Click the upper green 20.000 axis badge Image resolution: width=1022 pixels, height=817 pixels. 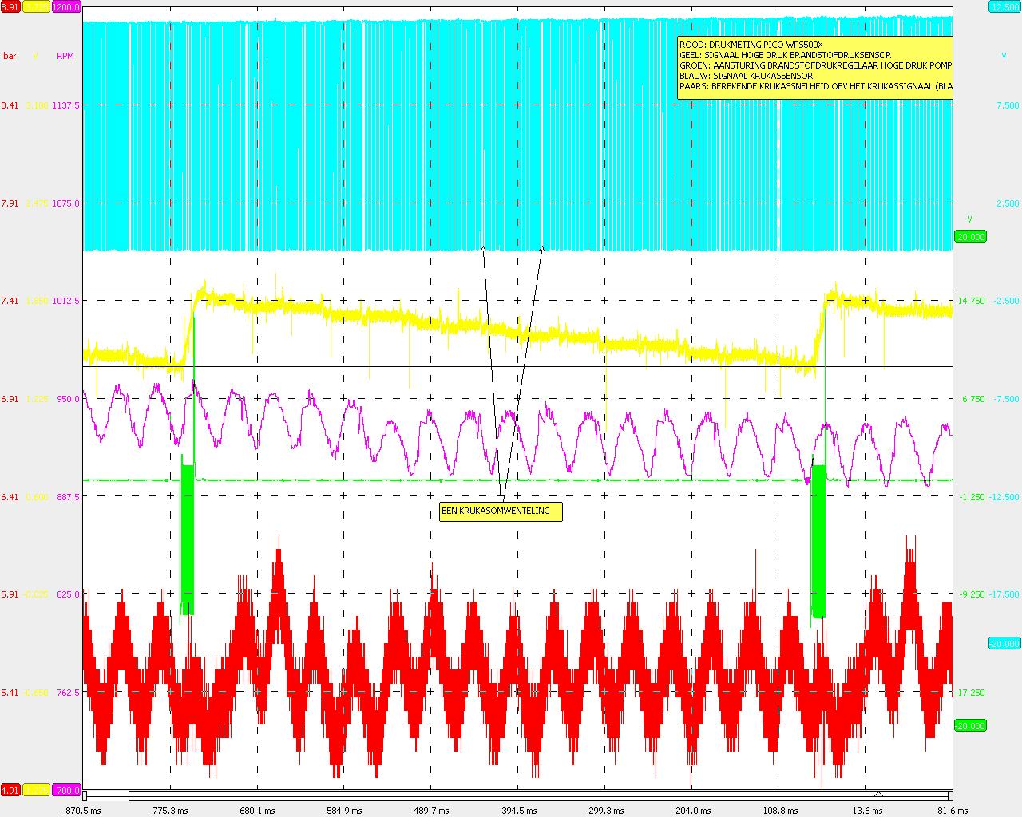(x=970, y=236)
